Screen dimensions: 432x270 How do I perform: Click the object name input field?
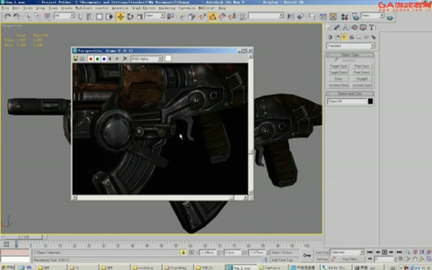point(347,101)
